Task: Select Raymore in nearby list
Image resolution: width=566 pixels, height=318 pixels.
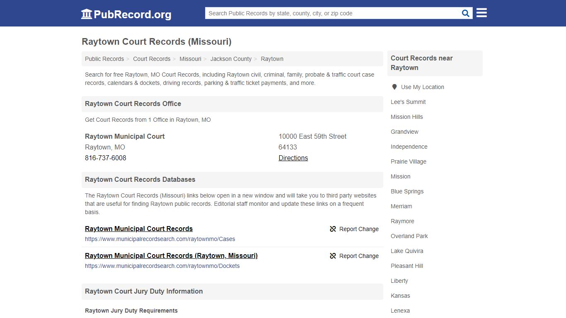Action: (402, 221)
